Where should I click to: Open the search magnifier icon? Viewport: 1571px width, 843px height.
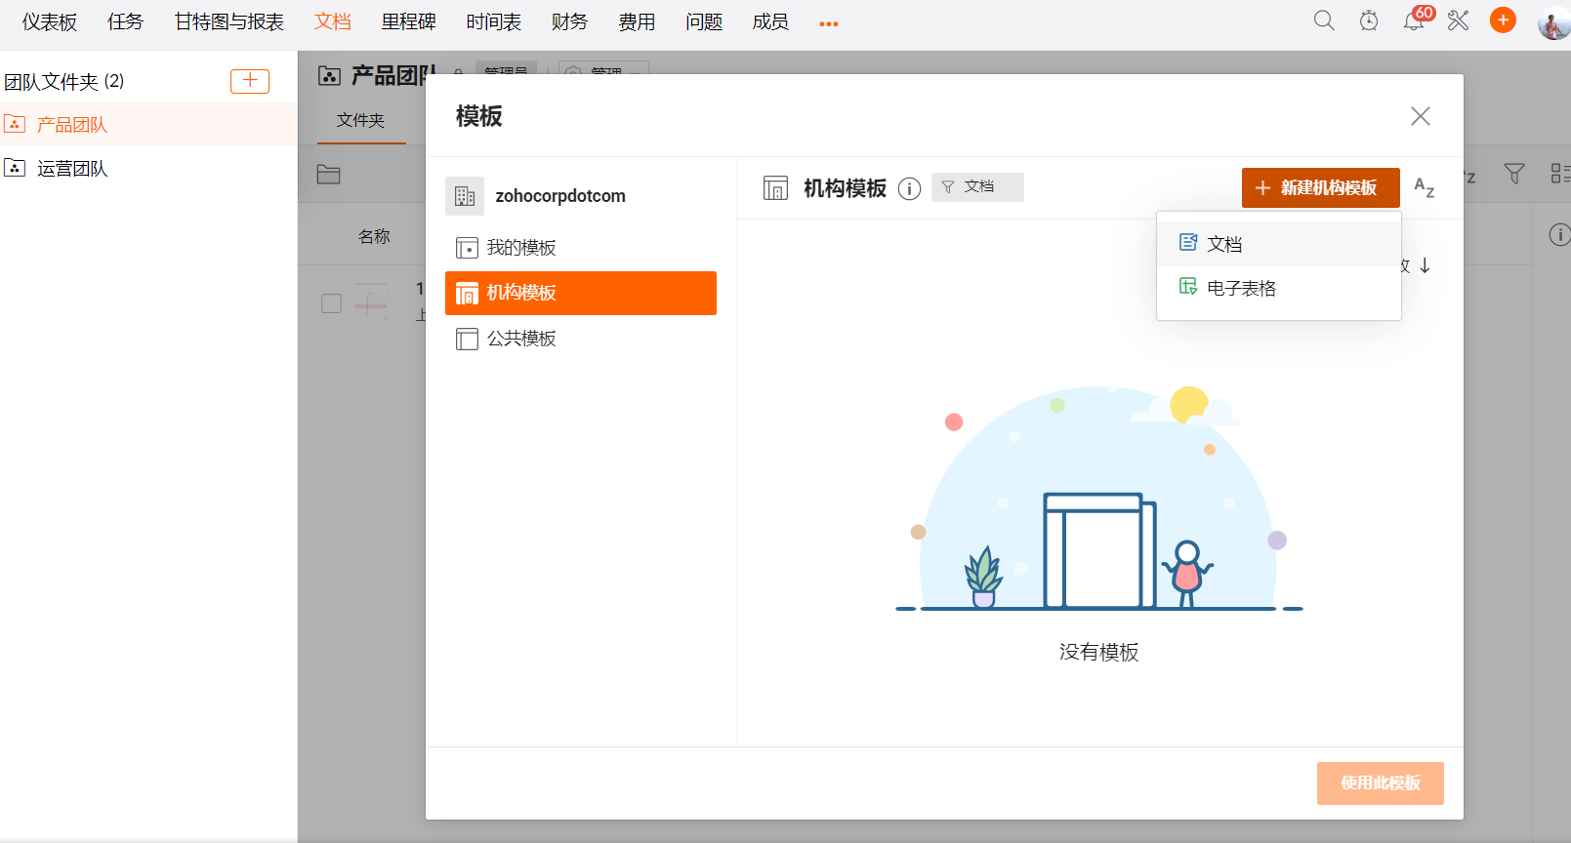[x=1323, y=20]
